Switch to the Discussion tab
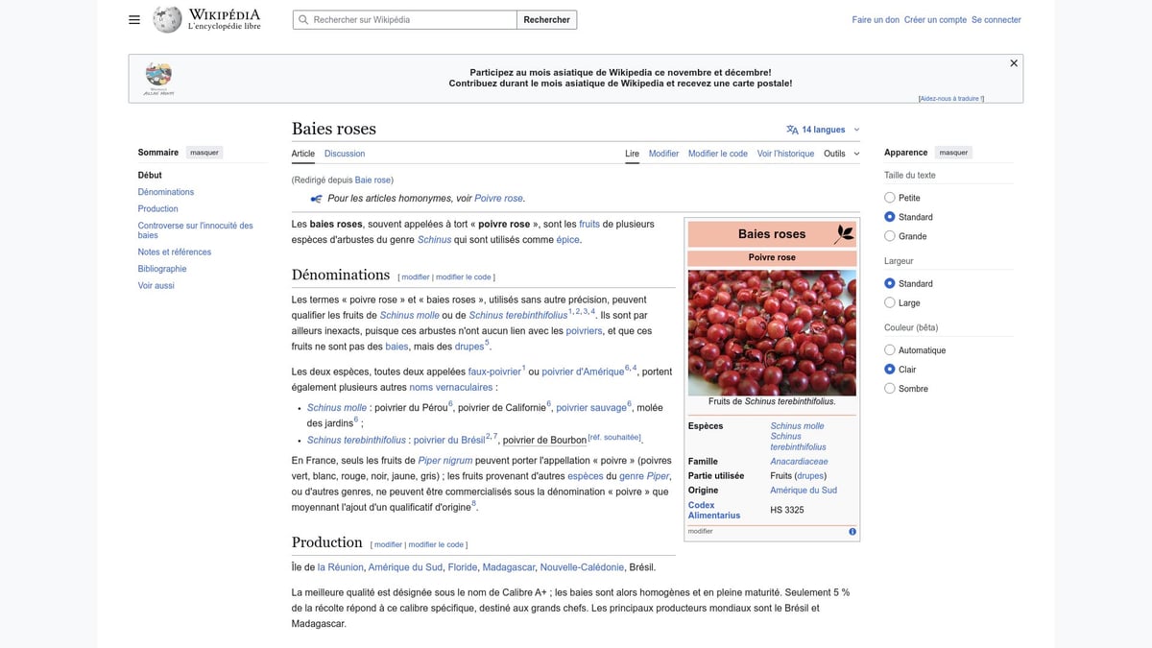The height and width of the screenshot is (648, 1152). point(345,153)
